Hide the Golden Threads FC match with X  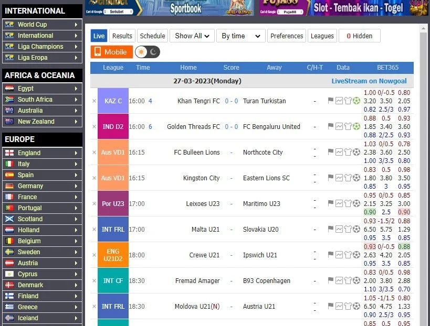[94, 127]
